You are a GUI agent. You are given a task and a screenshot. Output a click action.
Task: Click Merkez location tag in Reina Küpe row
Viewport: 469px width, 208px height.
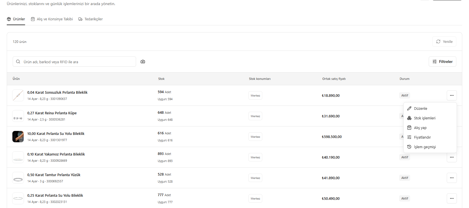tap(255, 116)
